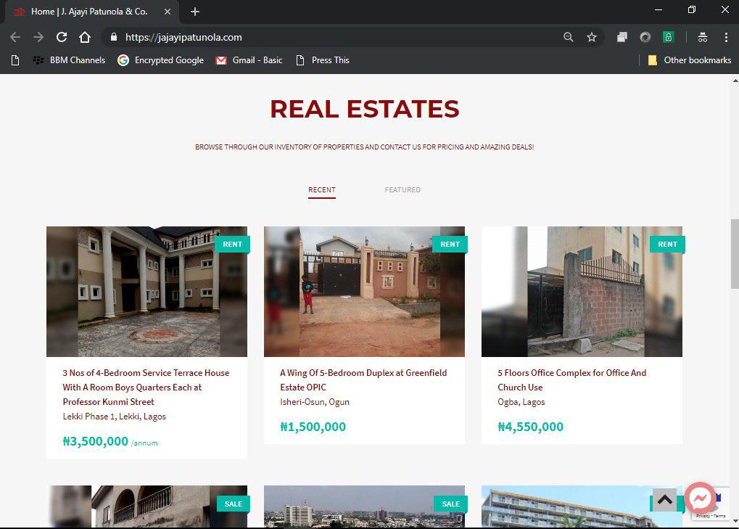Go to the browser home page icon
The width and height of the screenshot is (739, 529).
(x=85, y=37)
